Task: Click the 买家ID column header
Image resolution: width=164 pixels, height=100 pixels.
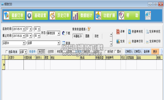Action: point(16,58)
